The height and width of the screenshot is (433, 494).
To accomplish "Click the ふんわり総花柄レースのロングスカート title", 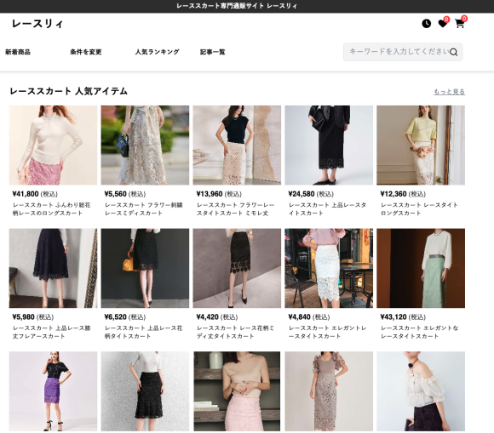I will point(52,209).
